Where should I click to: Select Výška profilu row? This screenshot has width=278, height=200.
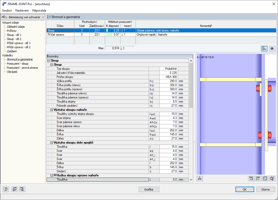tap(118, 81)
